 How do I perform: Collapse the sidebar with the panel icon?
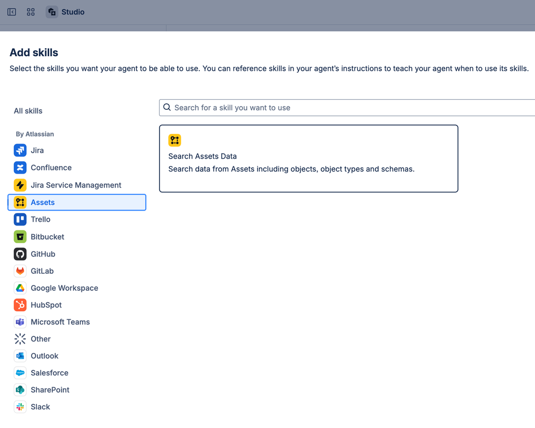pos(12,12)
